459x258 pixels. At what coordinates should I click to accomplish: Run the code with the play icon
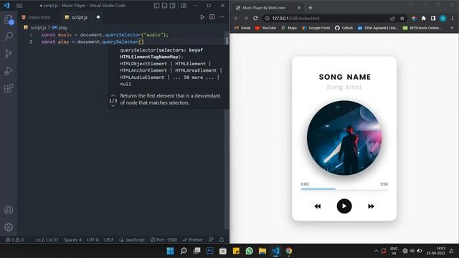pos(202,17)
